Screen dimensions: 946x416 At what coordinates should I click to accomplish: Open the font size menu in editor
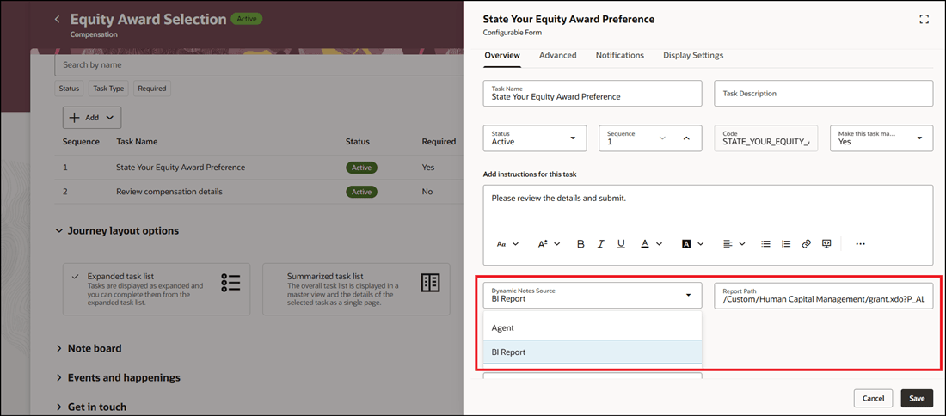click(549, 244)
